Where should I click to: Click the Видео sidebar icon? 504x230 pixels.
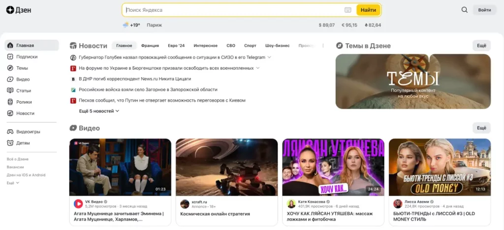click(x=10, y=79)
